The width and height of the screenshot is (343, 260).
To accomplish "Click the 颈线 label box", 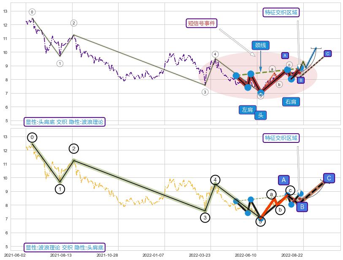I will point(260,45).
